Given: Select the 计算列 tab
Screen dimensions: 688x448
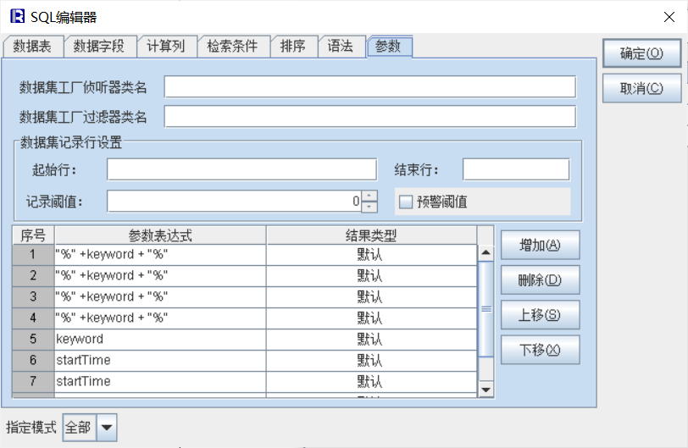Looking at the screenshot, I should [167, 47].
